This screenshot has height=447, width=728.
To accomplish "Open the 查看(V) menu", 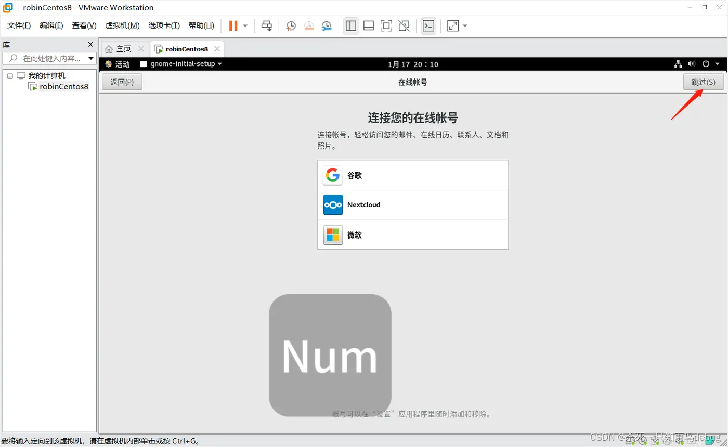I will pyautogui.click(x=84, y=25).
